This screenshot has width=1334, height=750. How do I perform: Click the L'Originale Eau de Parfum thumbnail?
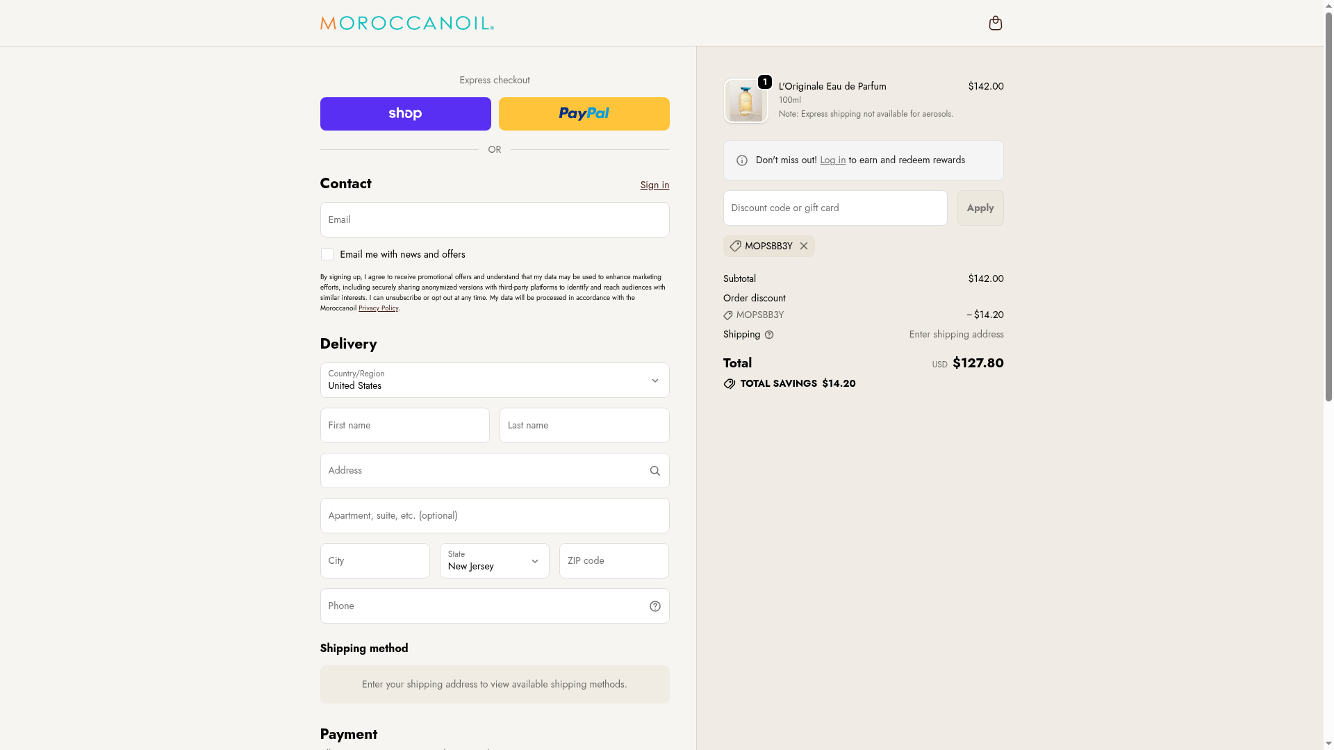tap(746, 101)
